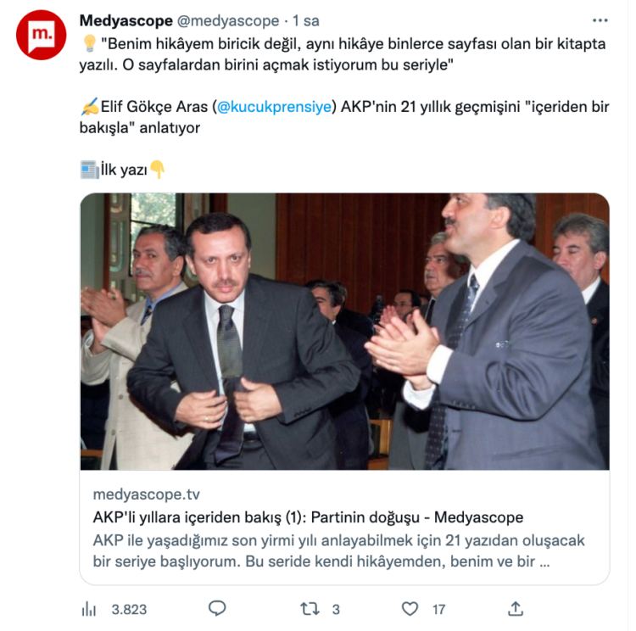The width and height of the screenshot is (636, 631).
Task: Click the retweet count 3
Action: pos(336,610)
